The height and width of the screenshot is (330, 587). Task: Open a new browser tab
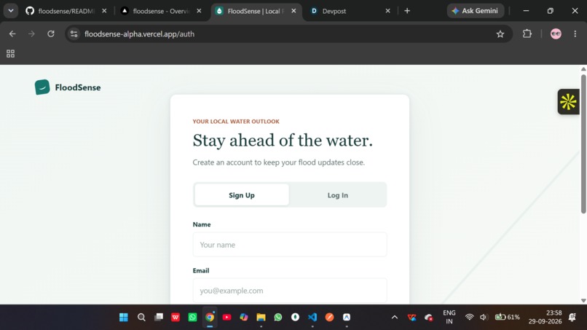[x=407, y=11]
